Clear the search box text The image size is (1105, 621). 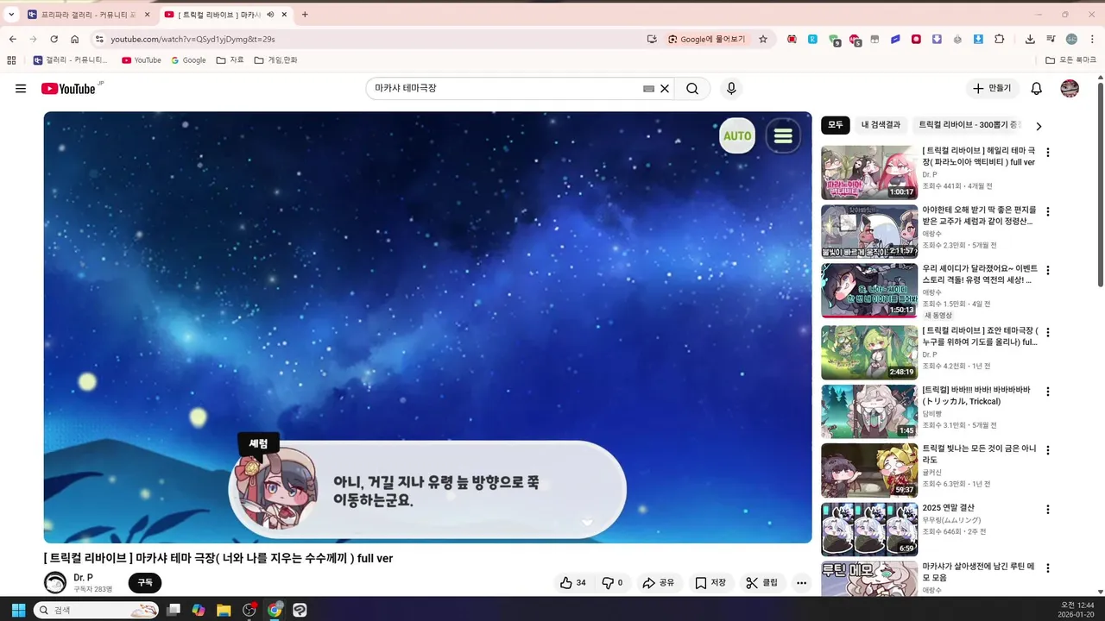(x=665, y=89)
